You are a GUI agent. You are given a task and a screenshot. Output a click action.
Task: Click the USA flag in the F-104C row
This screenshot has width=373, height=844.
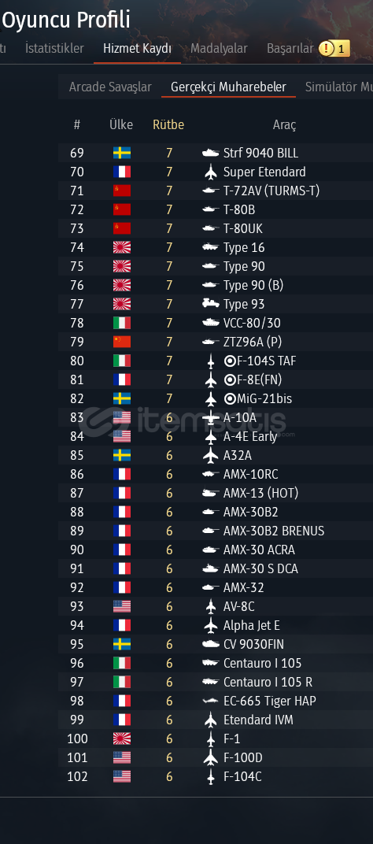tap(122, 776)
